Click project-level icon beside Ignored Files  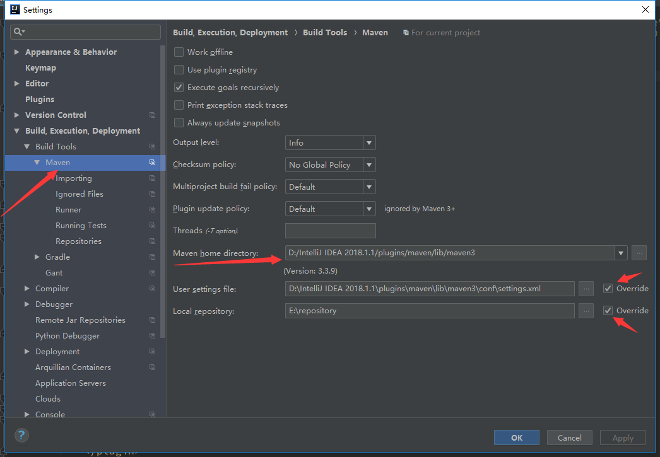pos(152,194)
